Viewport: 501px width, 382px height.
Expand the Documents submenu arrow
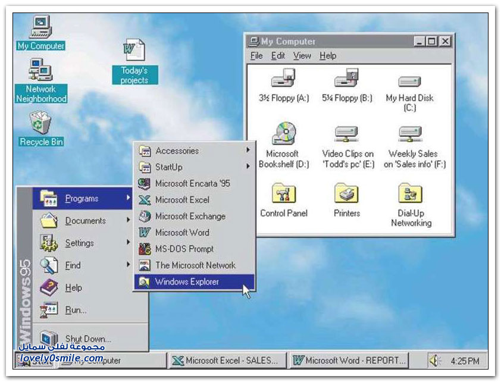(128, 220)
